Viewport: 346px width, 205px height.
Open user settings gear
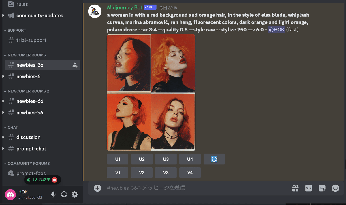click(x=75, y=195)
